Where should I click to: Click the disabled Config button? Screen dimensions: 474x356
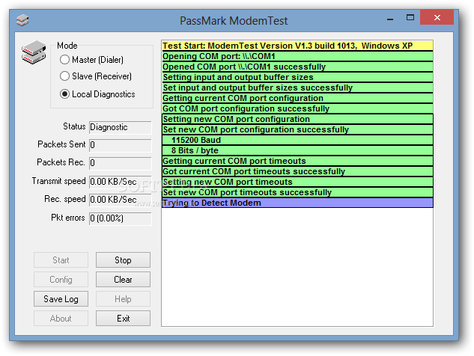point(61,279)
